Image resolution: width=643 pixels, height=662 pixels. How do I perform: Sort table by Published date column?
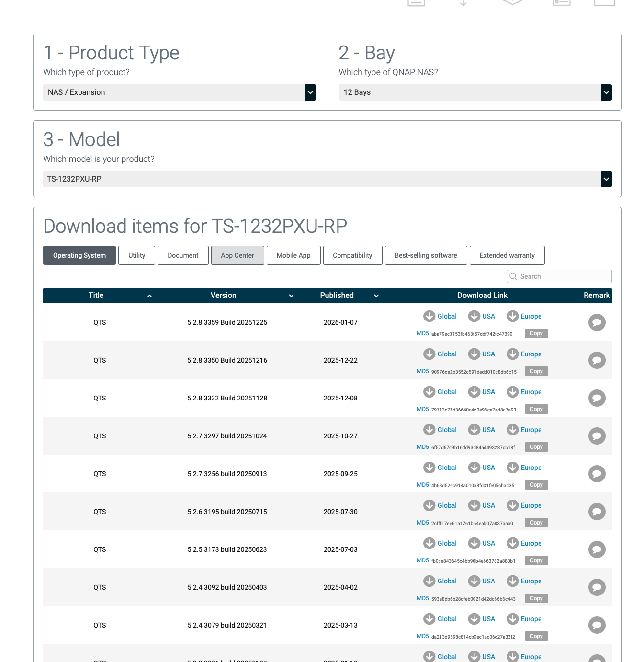pos(376,296)
